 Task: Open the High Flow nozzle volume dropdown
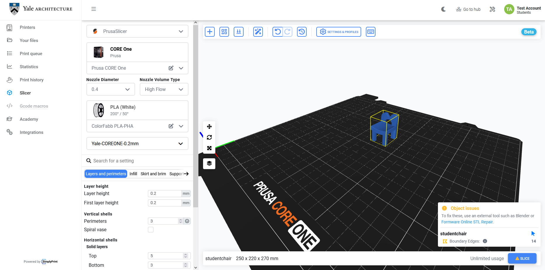(164, 89)
